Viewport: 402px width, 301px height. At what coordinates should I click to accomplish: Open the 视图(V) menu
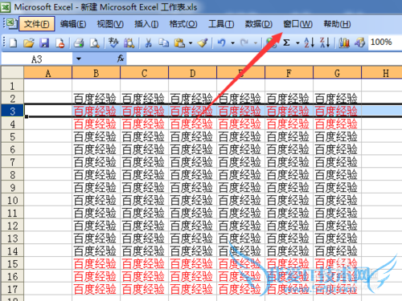[x=110, y=24]
